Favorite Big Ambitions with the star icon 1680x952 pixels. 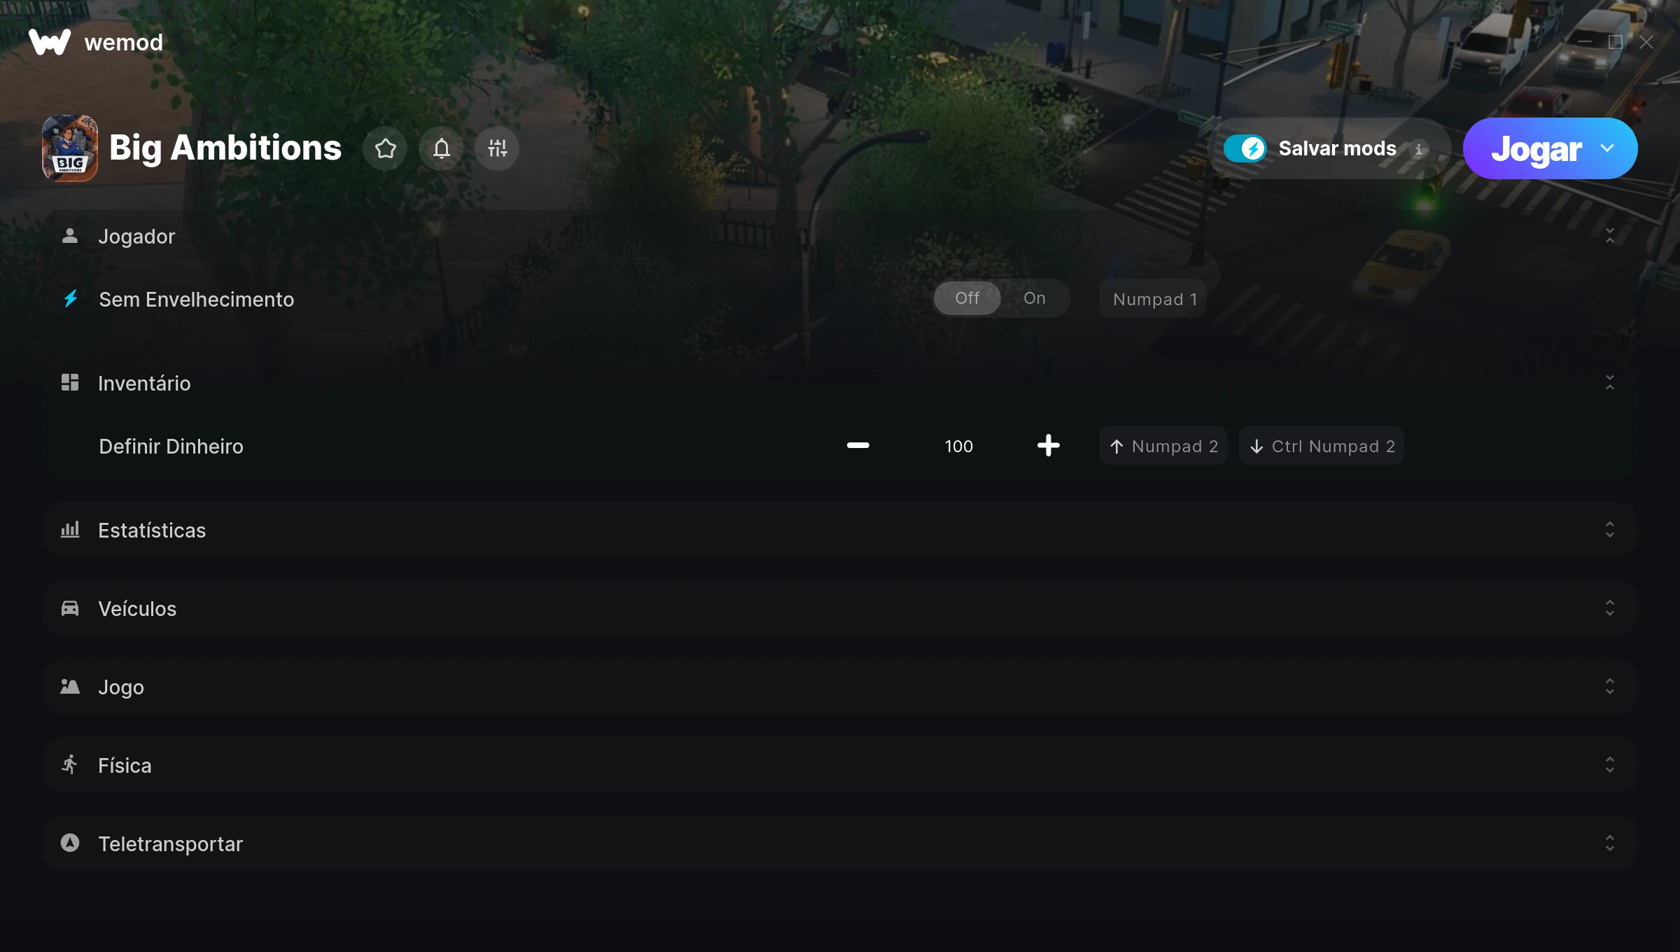point(385,148)
